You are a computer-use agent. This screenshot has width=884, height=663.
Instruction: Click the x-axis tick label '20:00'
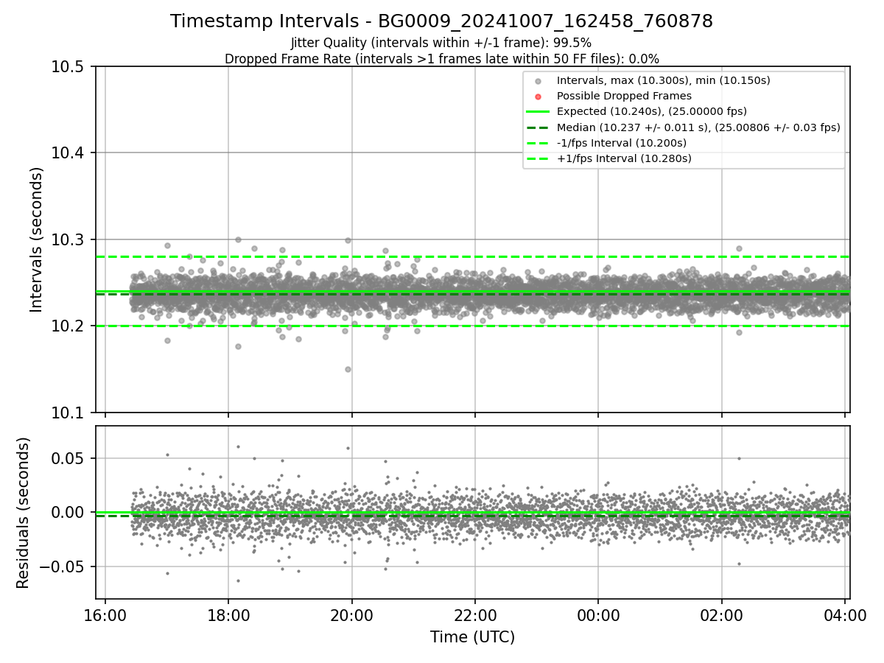point(351,614)
